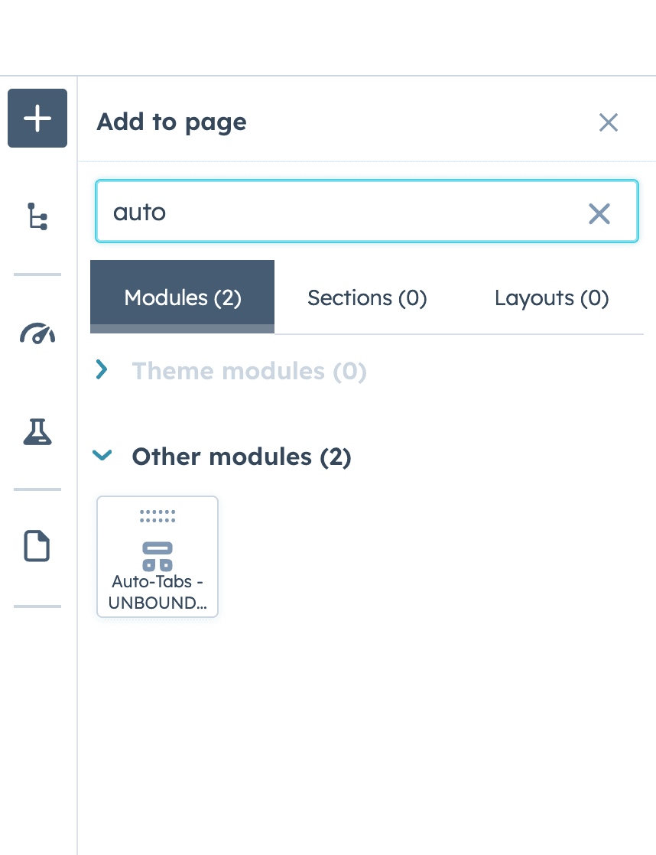This screenshot has height=855, width=656.
Task: Select the Optimize speedometer icon
Action: tap(37, 333)
